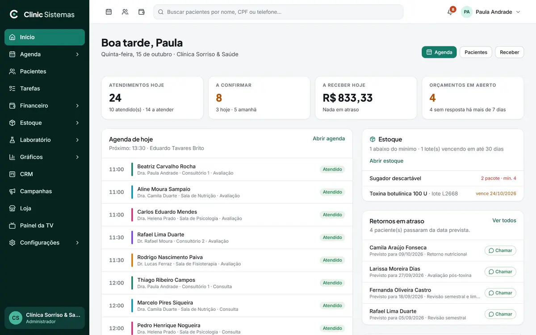Viewport: 536px width, 335px height.
Task: Expand Estoque submenu chevron in sidebar
Action: [77, 123]
